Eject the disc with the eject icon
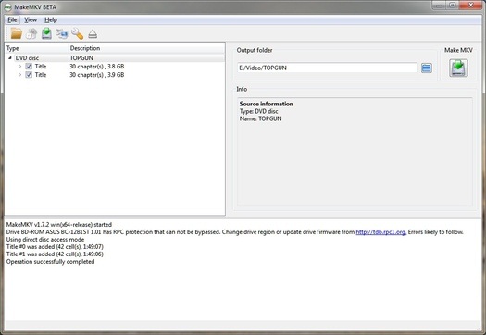The image size is (486, 335). pos(93,34)
